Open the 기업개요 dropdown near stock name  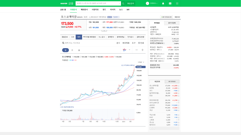tap(116, 17)
